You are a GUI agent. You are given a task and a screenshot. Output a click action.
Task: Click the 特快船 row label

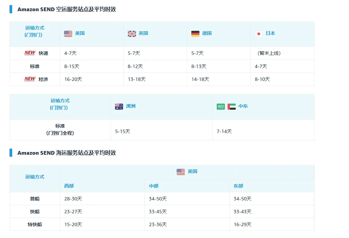tap(35, 224)
